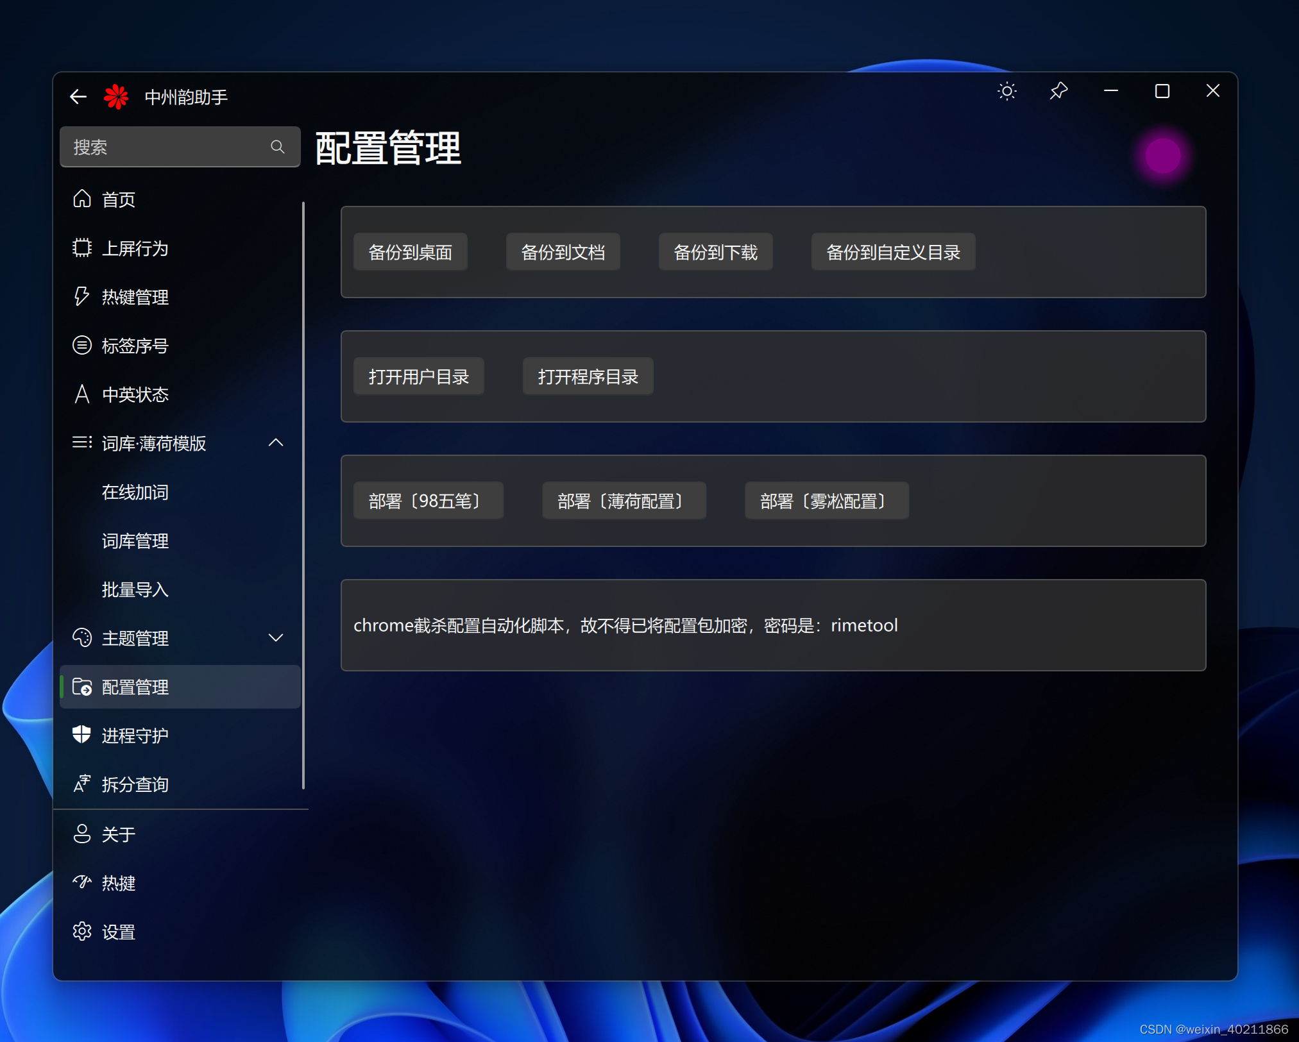Screen dimensions: 1299x1042
Task: Open 首页 home icon in sidebar
Action: click(x=82, y=199)
